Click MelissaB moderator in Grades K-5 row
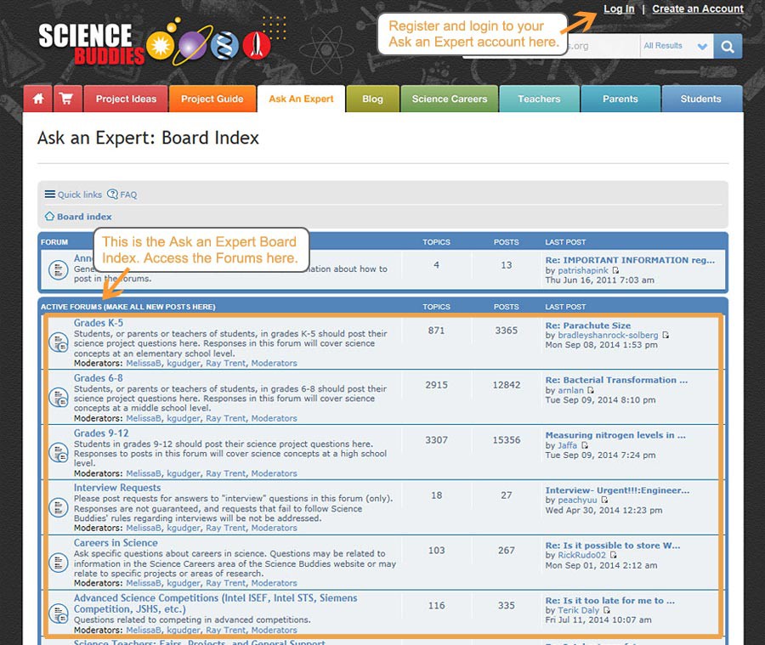The width and height of the screenshot is (765, 645). click(144, 363)
